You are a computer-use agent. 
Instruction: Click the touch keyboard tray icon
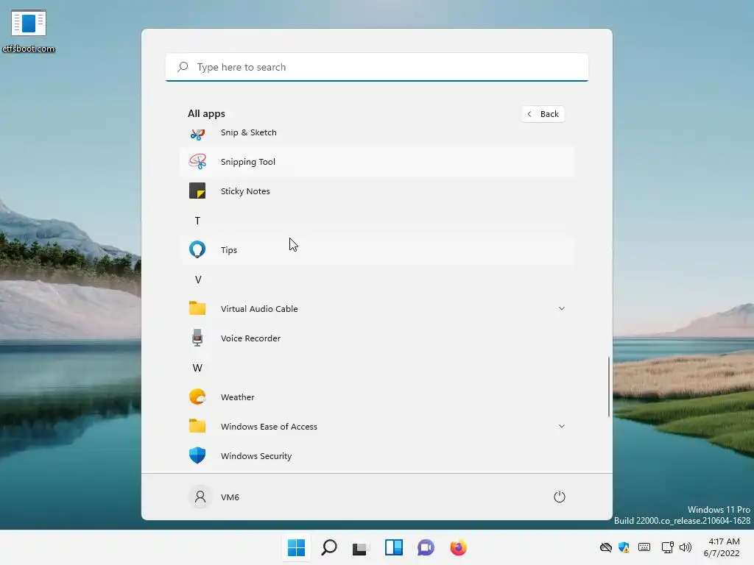(x=644, y=547)
